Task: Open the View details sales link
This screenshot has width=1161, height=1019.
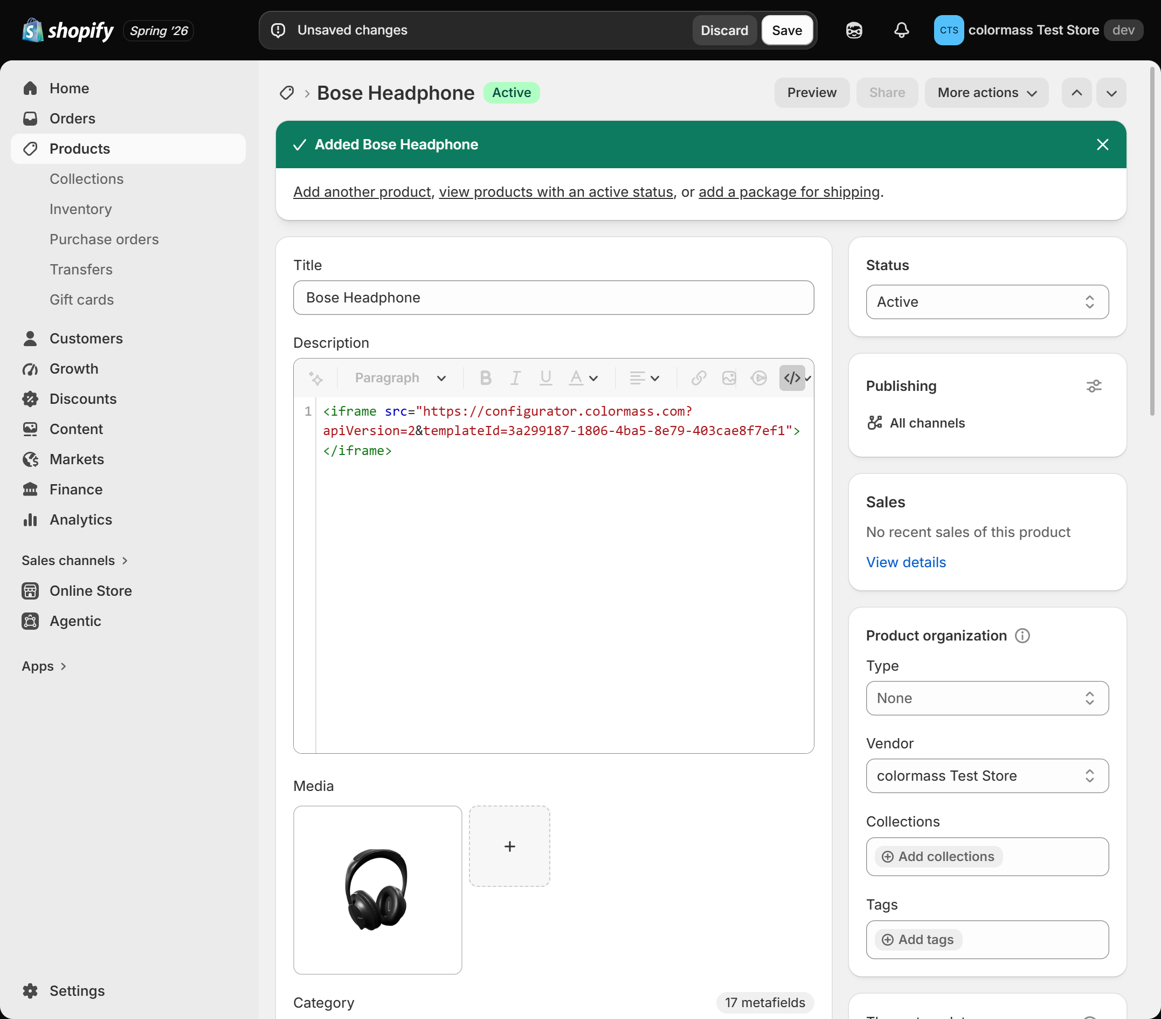Action: point(906,562)
